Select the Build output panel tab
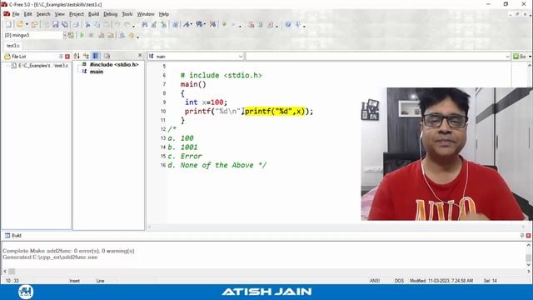The image size is (533, 300). tap(13, 235)
